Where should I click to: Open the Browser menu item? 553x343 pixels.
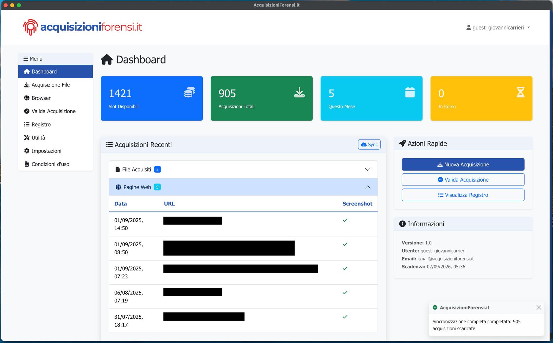point(55,98)
